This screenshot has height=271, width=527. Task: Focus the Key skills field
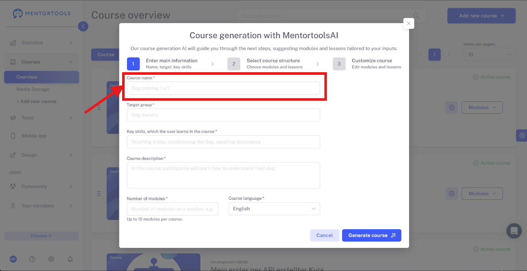223,142
